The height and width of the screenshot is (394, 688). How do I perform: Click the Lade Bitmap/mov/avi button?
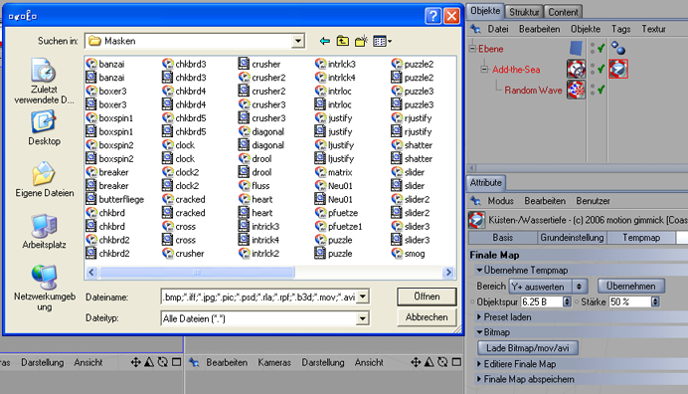pos(527,348)
